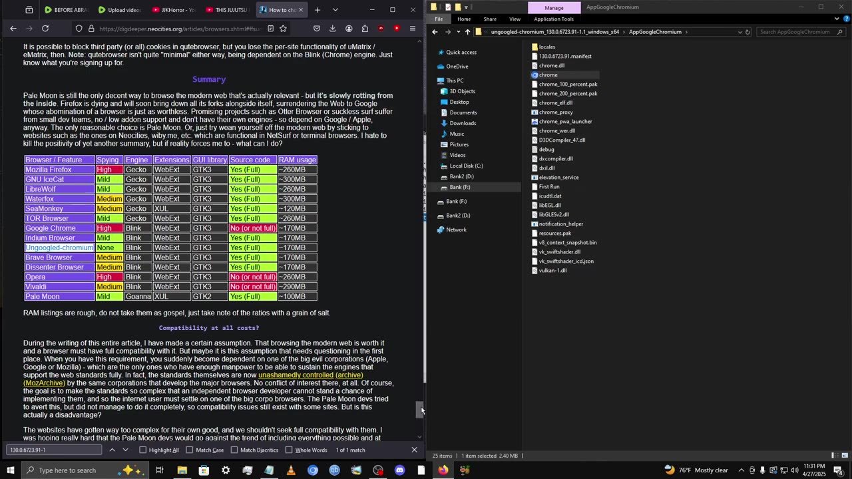Toggle the Highlight All checkbox
This screenshot has width=852, height=479.
pos(142,450)
